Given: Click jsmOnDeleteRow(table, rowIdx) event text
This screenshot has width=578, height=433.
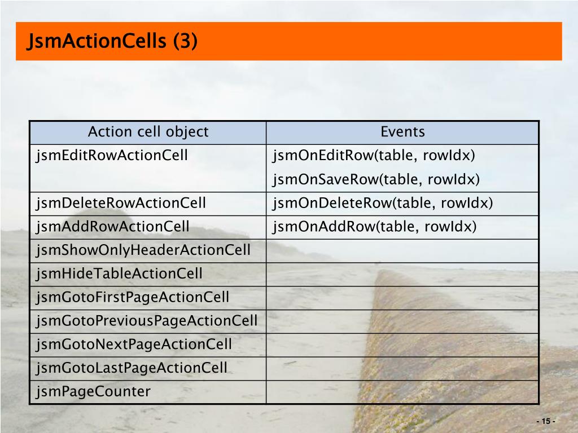Looking at the screenshot, I should 383,203.
